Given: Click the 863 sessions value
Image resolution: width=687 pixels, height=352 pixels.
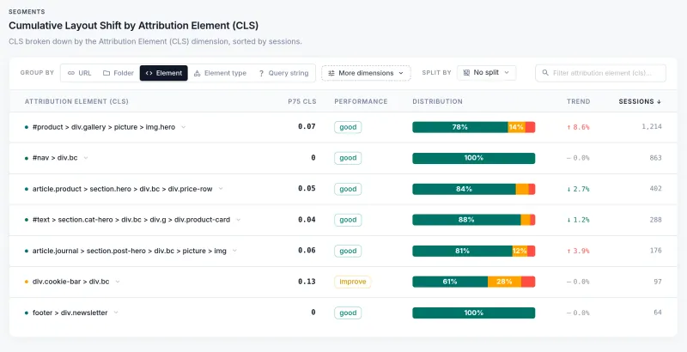Looking at the screenshot, I should [655, 158].
